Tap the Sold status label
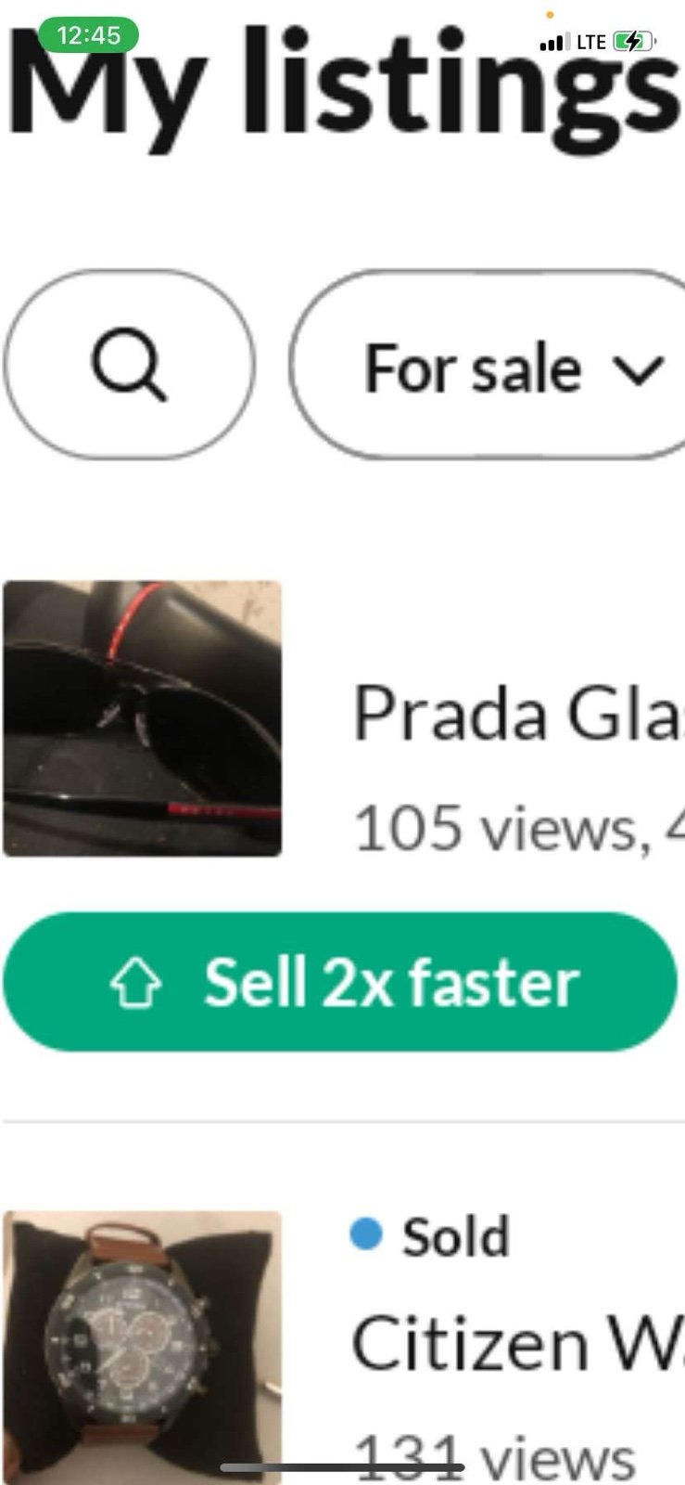This screenshot has height=1485, width=685. click(x=455, y=1237)
